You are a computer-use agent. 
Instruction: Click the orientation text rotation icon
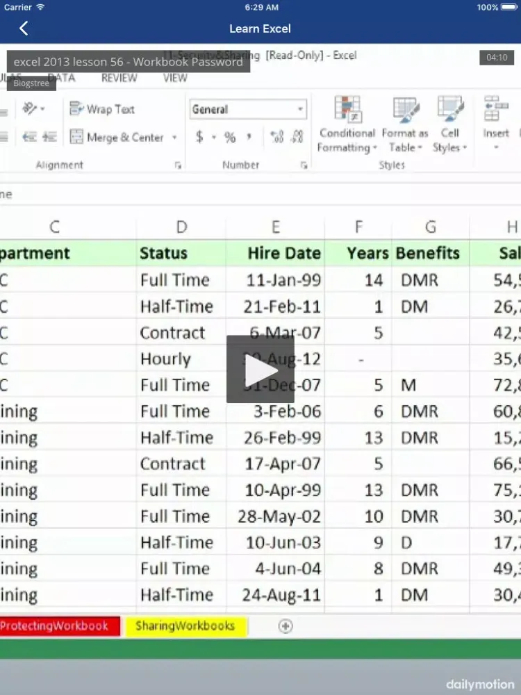30,108
